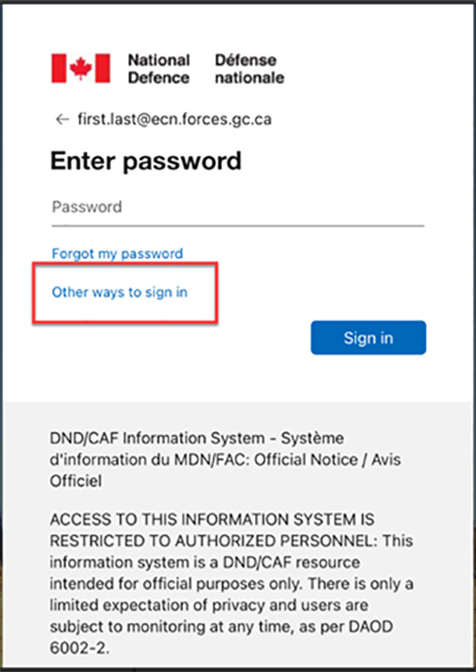The height and width of the screenshot is (672, 476).
Task: Click the limited expectation of privacy line
Action: 208,605
